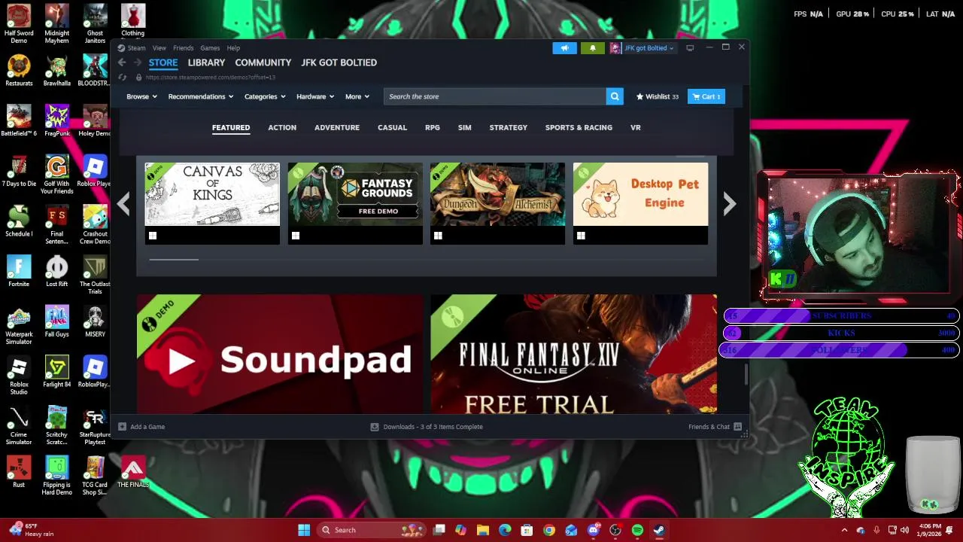Open Spotify from the taskbar
The width and height of the screenshot is (963, 542).
(x=637, y=530)
